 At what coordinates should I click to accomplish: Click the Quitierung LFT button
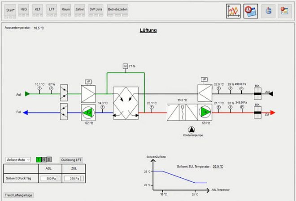click(71, 159)
